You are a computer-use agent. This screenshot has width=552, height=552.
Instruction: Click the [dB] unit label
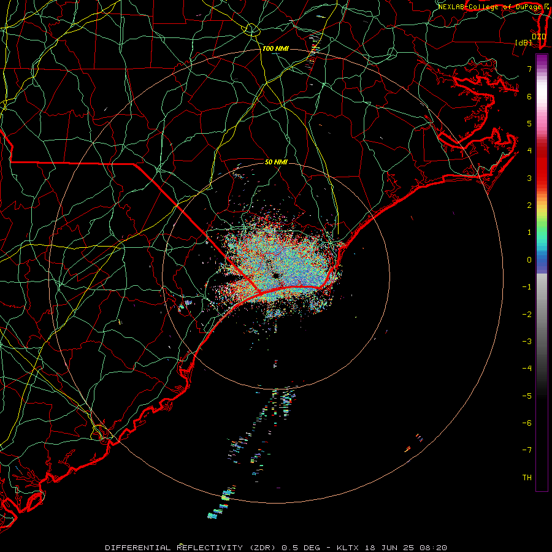[524, 42]
